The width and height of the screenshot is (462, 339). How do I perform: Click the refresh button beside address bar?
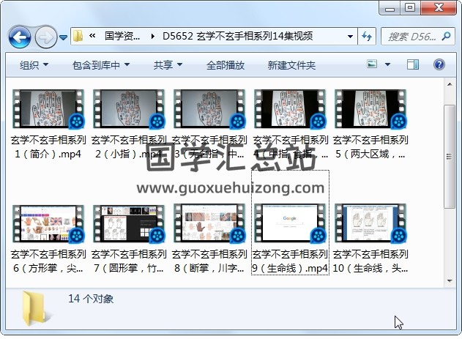(367, 36)
